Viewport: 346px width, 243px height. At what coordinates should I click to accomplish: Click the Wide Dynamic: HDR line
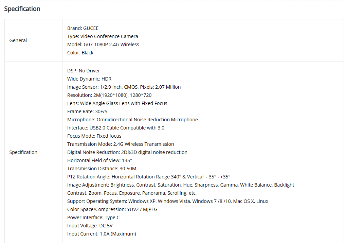(x=89, y=79)
